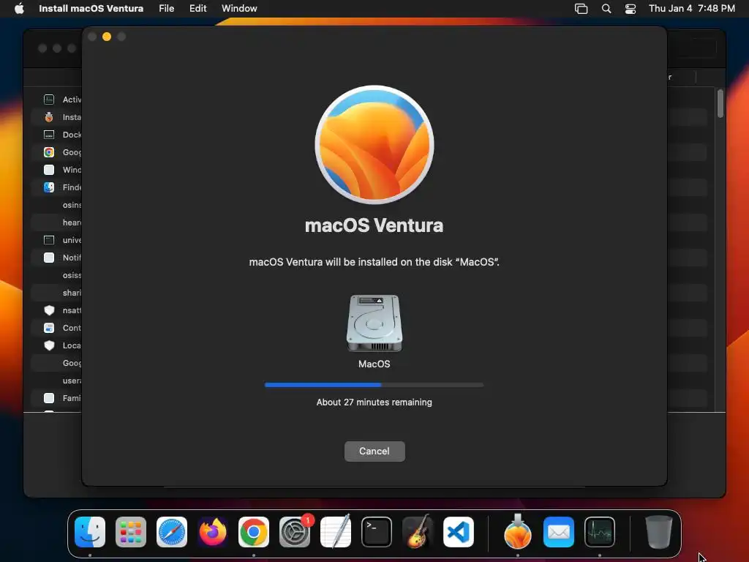Click the installation progress bar
The width and height of the screenshot is (749, 562).
pyautogui.click(x=374, y=385)
